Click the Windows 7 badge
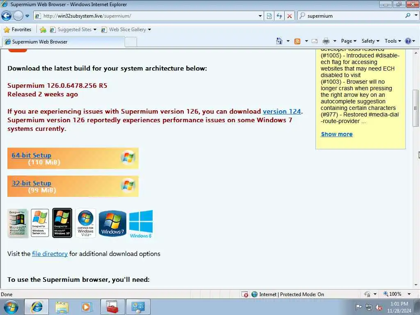420x315 pixels. pyautogui.click(x=112, y=224)
